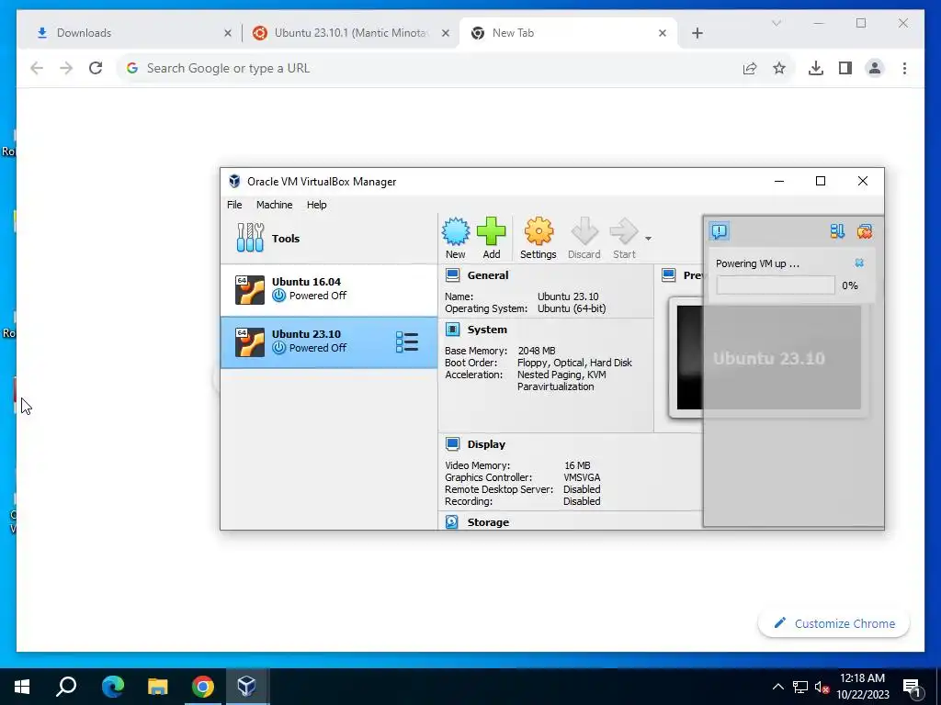Open Chrome tab search chevron

776,23
